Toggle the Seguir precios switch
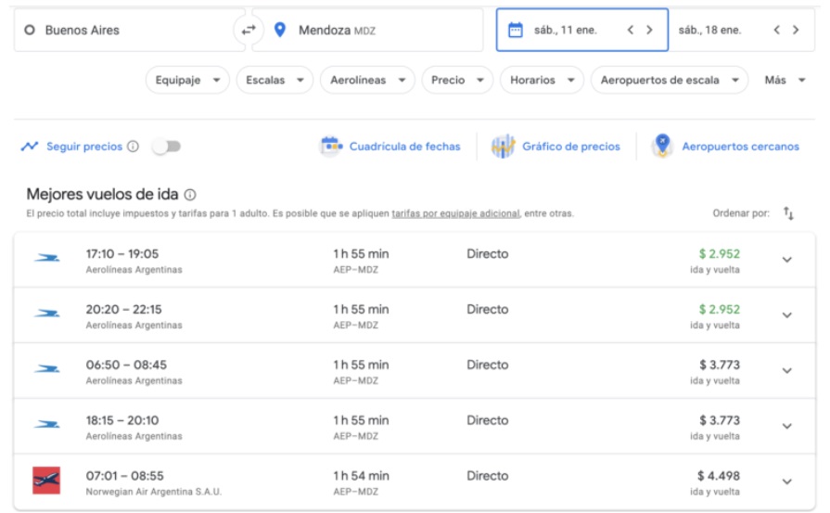Screen dimensions: 830x513 tap(167, 147)
